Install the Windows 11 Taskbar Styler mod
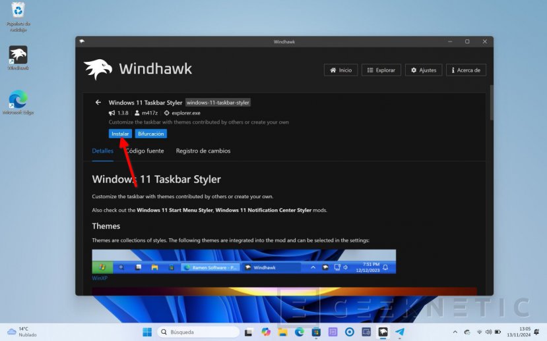This screenshot has width=547, height=341. [x=120, y=134]
